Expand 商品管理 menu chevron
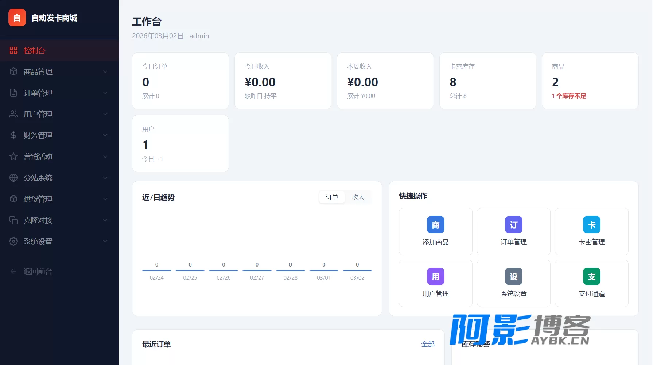The image size is (653, 365). coord(105,72)
